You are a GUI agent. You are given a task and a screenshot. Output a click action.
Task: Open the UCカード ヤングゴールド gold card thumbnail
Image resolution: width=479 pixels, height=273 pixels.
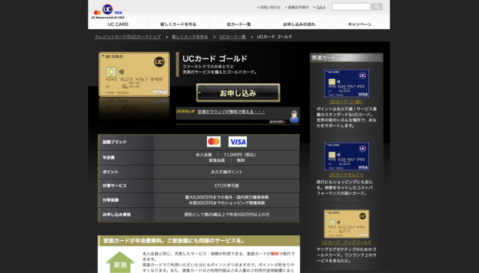(346, 224)
